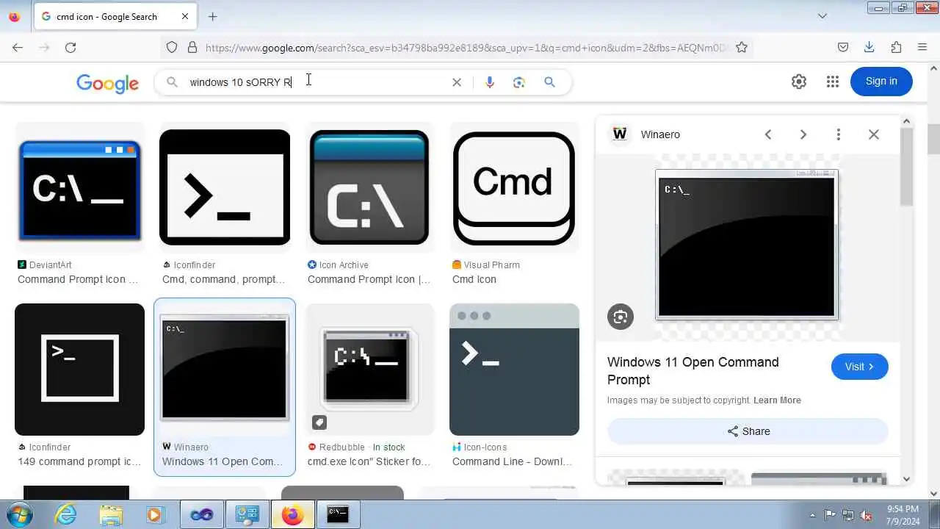Viewport: 940px width, 529px height.
Task: Go back to the previous page
Action: (x=18, y=47)
